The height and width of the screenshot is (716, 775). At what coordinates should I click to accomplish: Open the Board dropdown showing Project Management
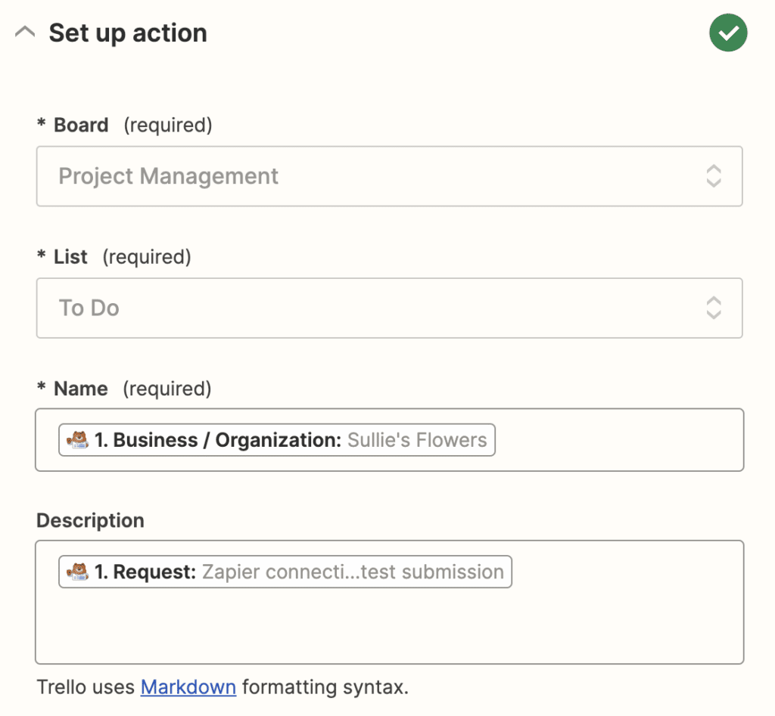point(389,176)
